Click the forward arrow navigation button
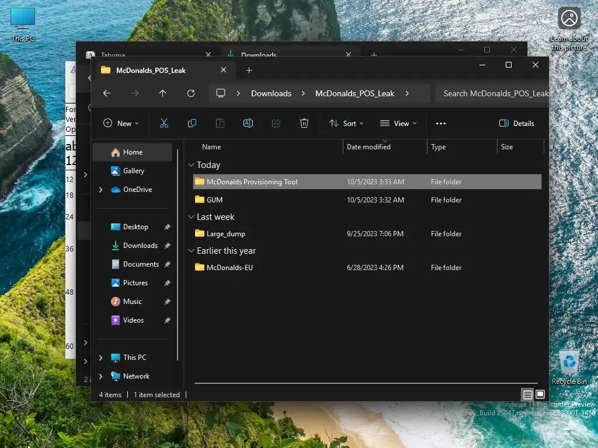The height and width of the screenshot is (448, 598). point(135,93)
